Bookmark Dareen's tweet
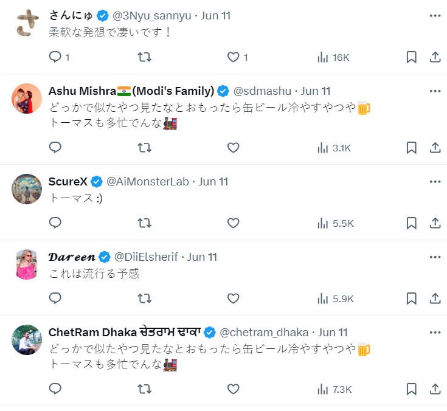 point(411,299)
